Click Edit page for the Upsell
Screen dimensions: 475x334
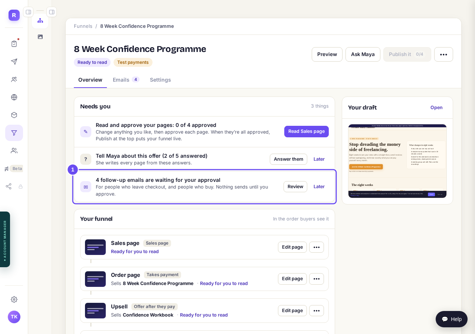coord(292,311)
